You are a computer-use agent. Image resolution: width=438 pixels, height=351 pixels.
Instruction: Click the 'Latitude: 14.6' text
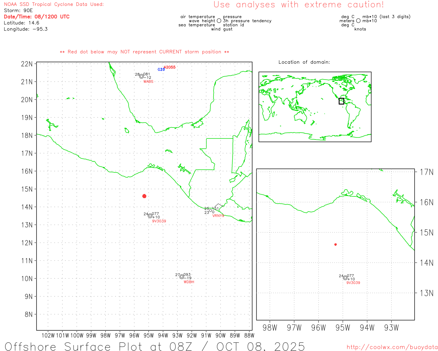[22, 23]
